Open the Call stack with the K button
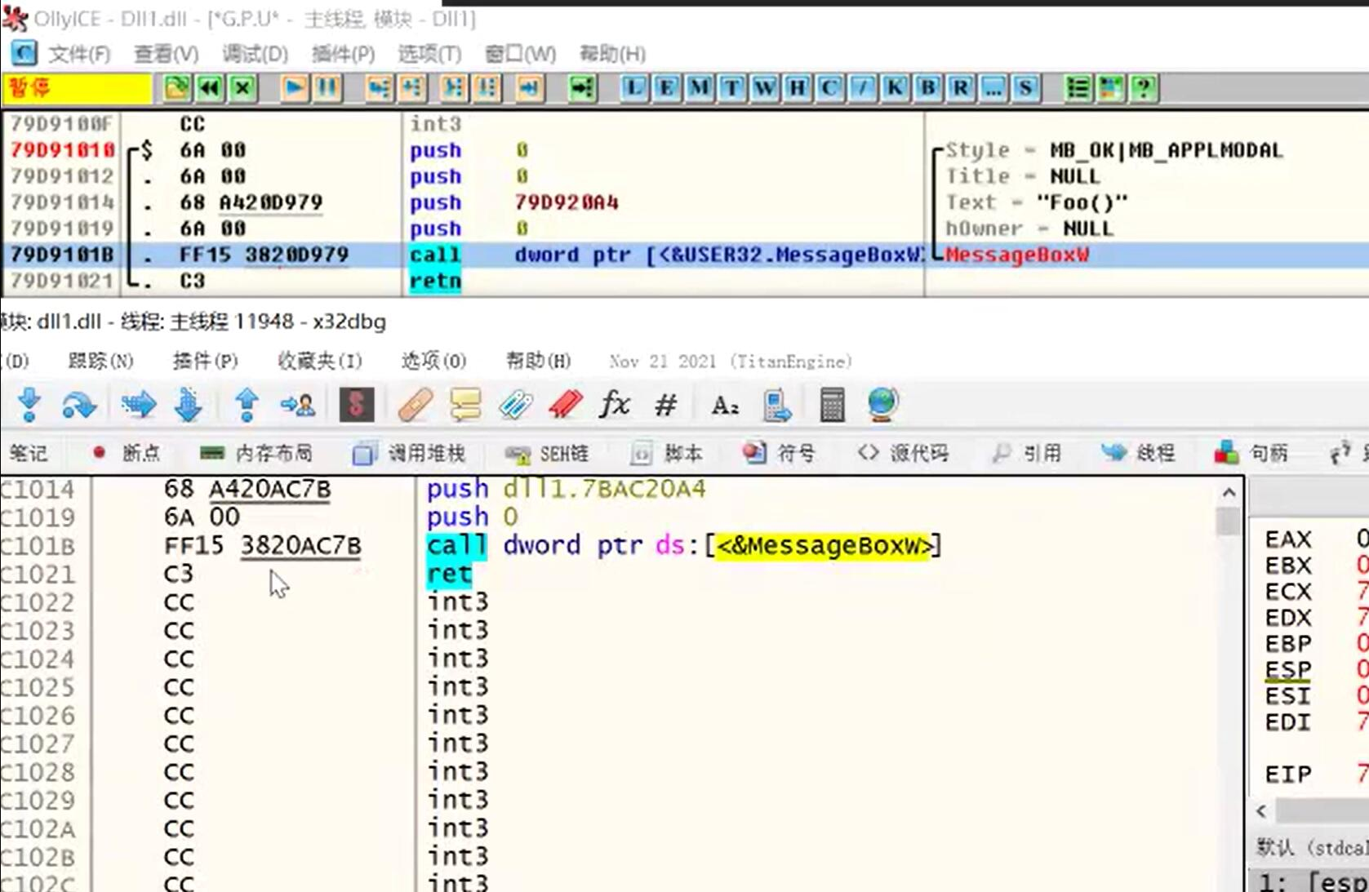This screenshot has width=1369, height=892. 895,87
